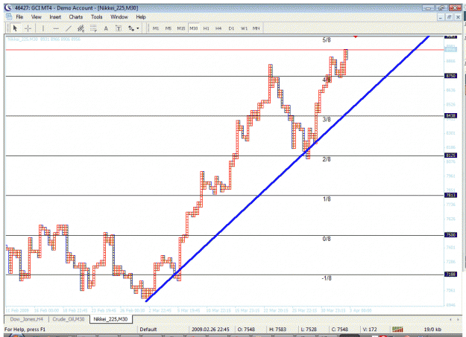466x337 pixels.
Task: Select the Nikkei_225,M30 chart tab
Action: (110, 319)
